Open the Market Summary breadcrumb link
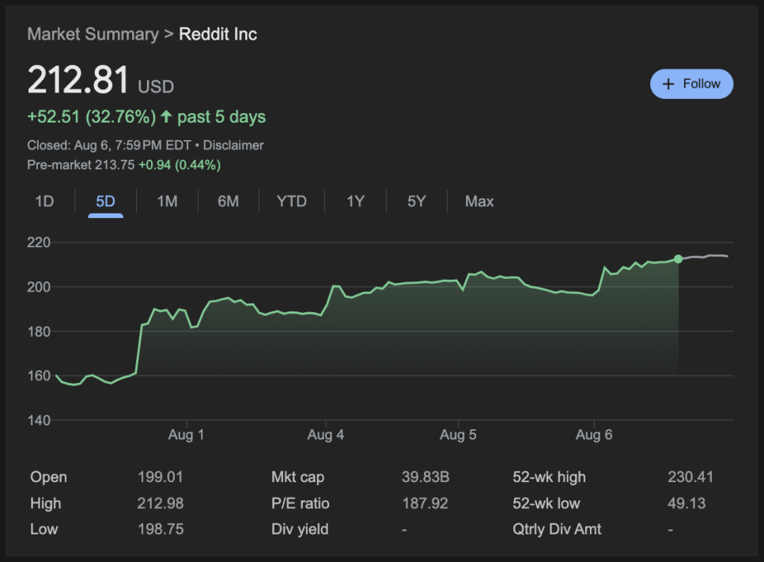This screenshot has width=764, height=562. (x=93, y=34)
